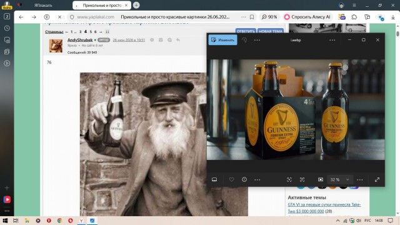
Task: Stop page loading with the X button
Action: click(x=59, y=17)
